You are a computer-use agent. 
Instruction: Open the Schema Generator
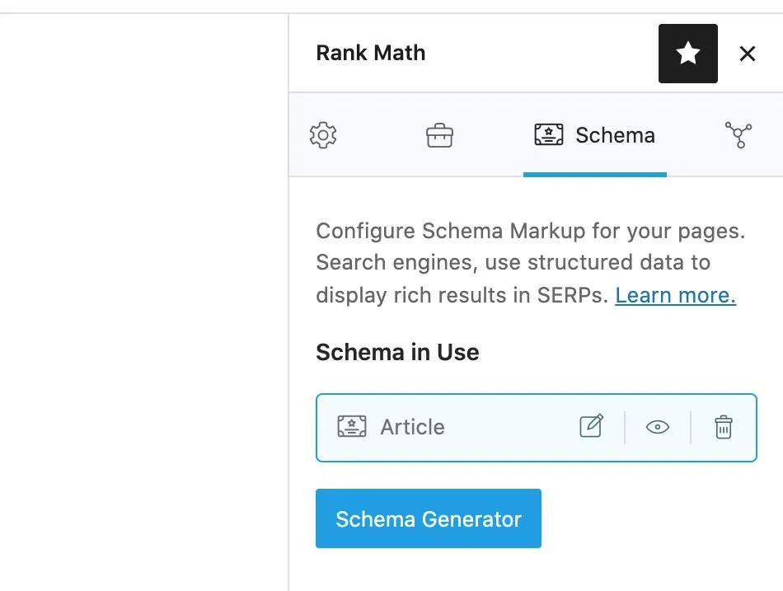(x=428, y=518)
